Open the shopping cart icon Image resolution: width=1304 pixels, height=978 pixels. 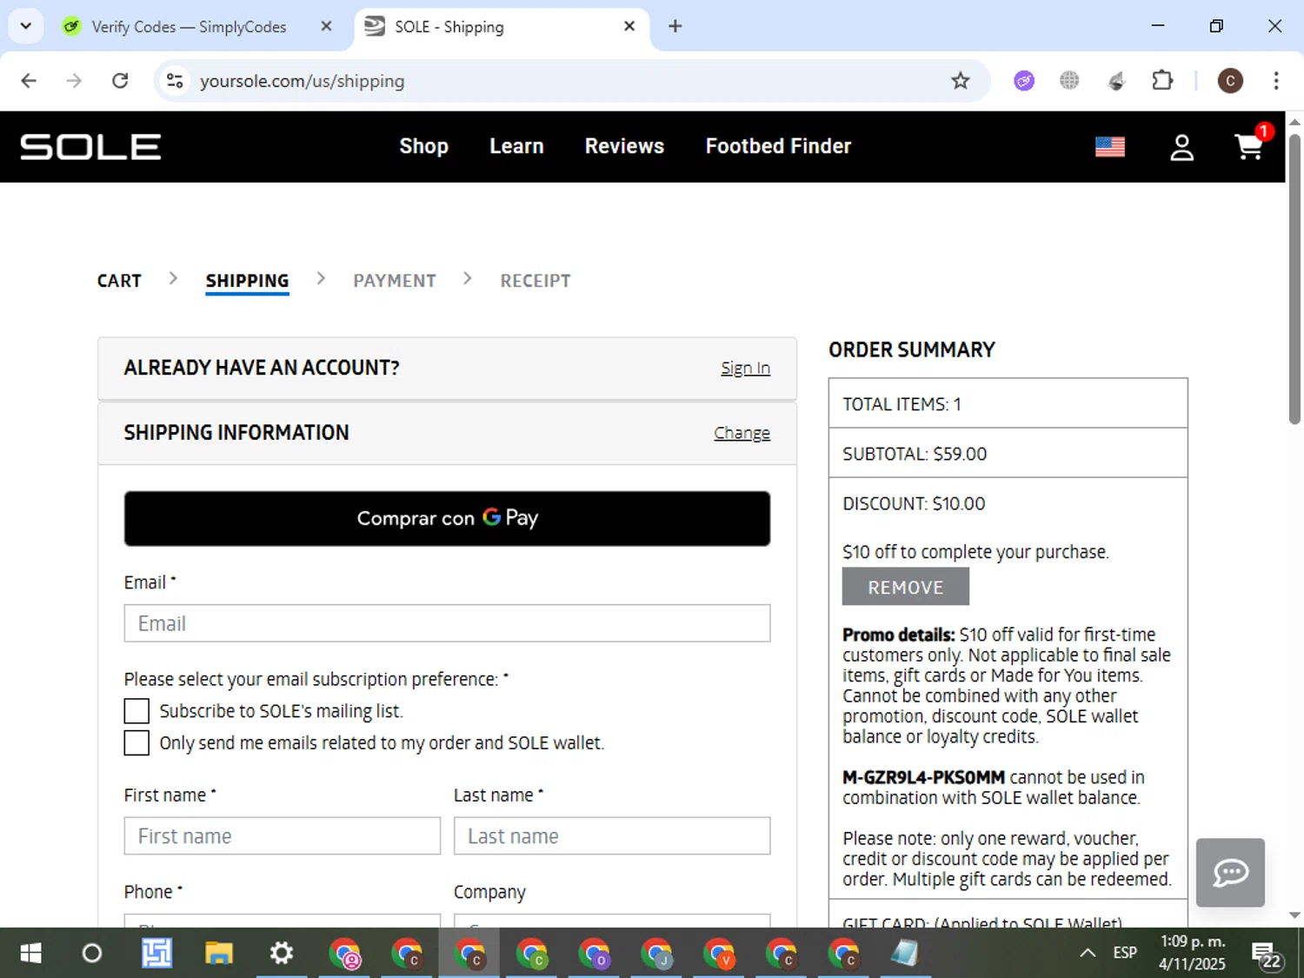tap(1250, 145)
